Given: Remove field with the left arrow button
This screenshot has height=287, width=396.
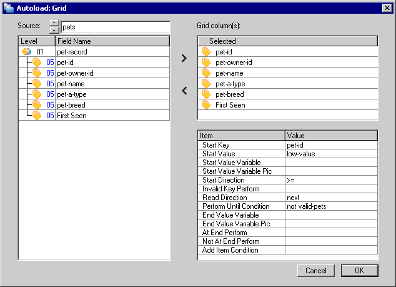Looking at the screenshot, I should [x=184, y=91].
